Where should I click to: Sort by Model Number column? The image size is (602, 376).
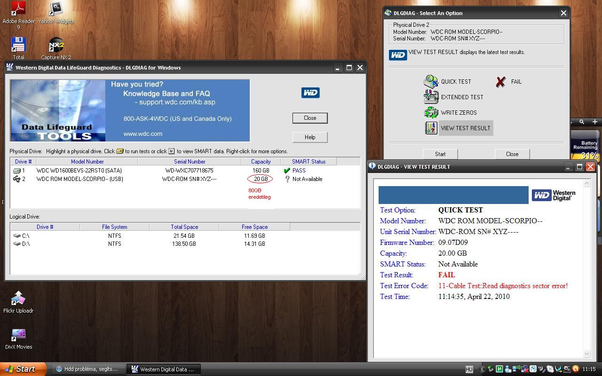click(87, 161)
